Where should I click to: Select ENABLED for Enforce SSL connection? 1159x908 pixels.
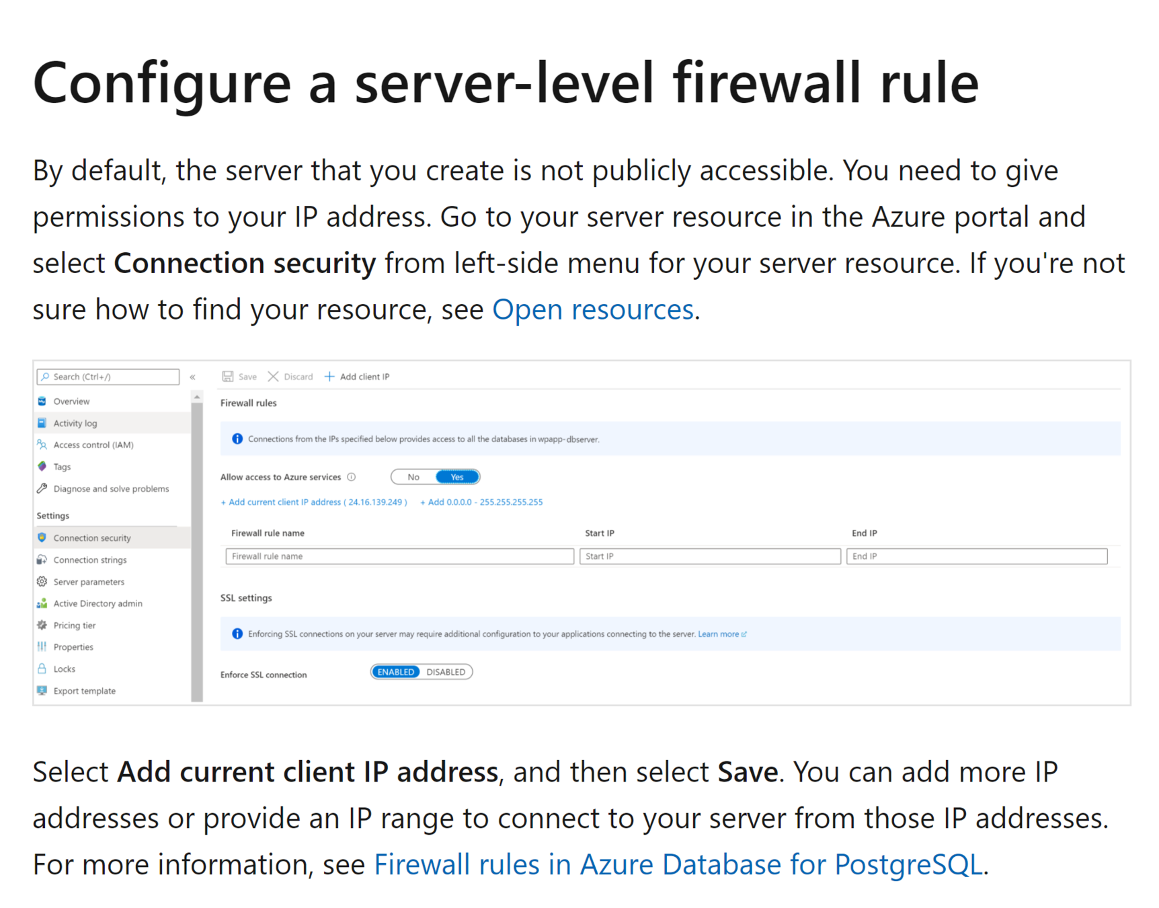pos(396,672)
